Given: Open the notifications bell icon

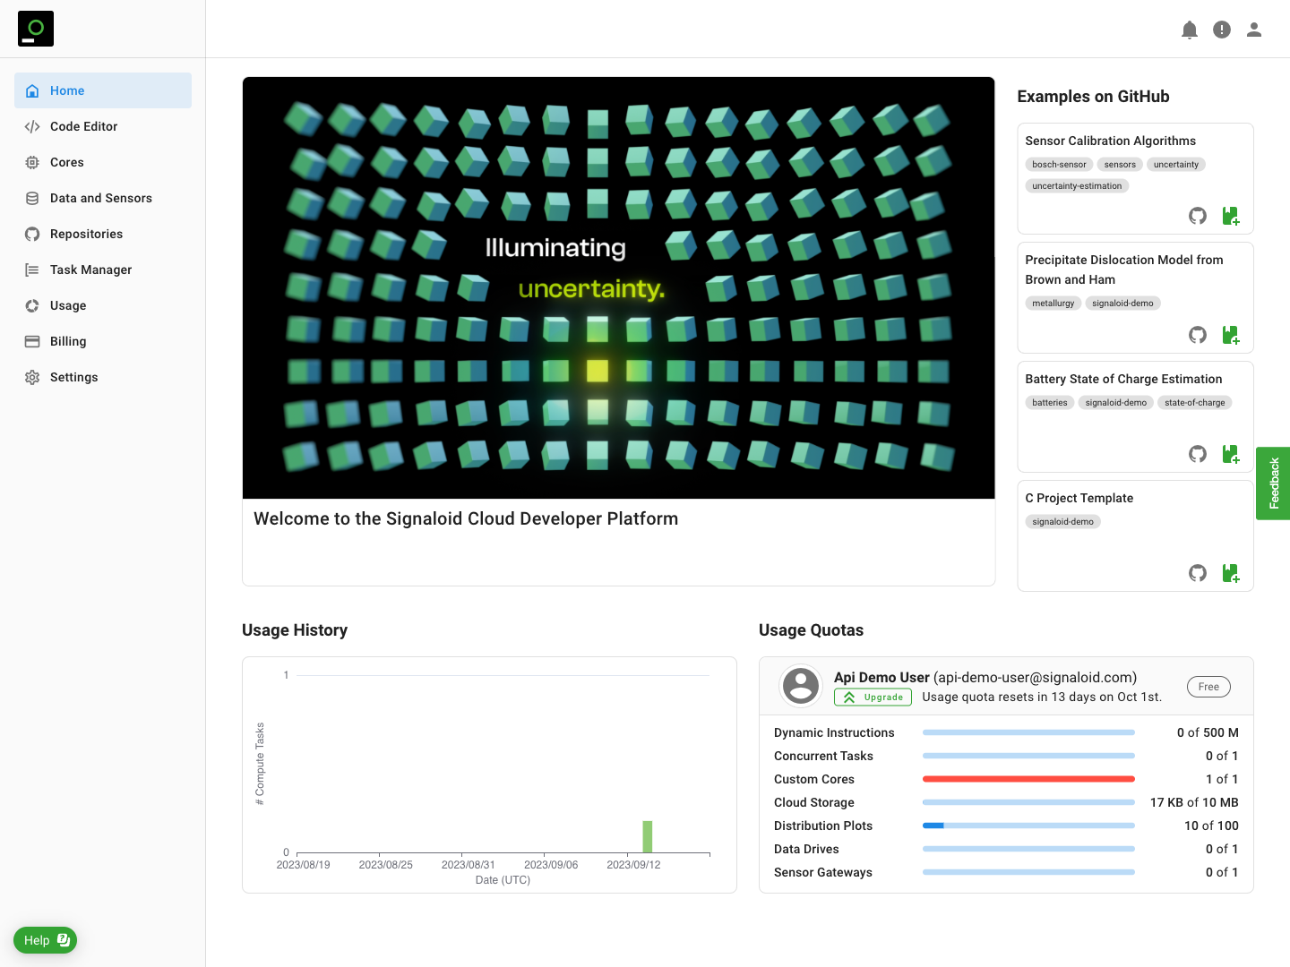Looking at the screenshot, I should [1190, 30].
